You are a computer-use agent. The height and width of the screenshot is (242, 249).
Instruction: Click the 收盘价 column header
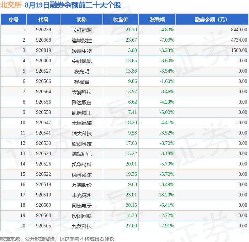click(121, 19)
